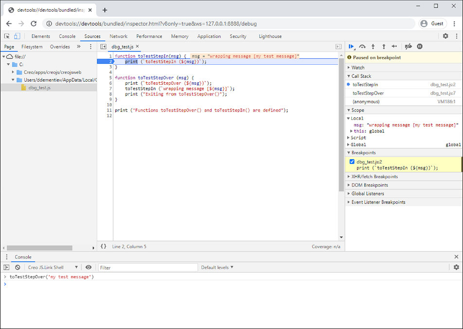The height and width of the screenshot is (329, 463).
Task: Resume script execution in debugger
Action: (x=351, y=47)
